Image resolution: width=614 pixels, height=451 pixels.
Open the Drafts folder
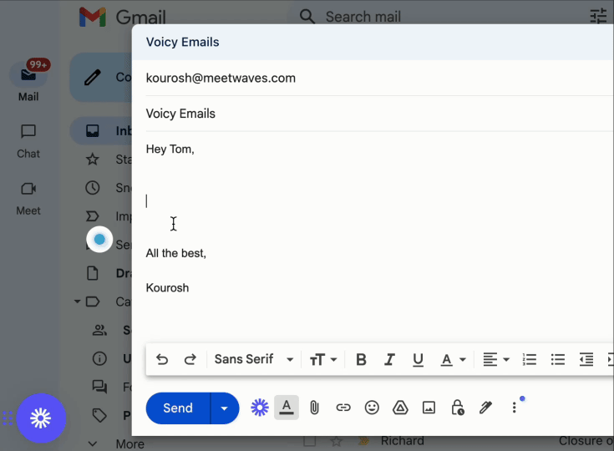pos(108,273)
